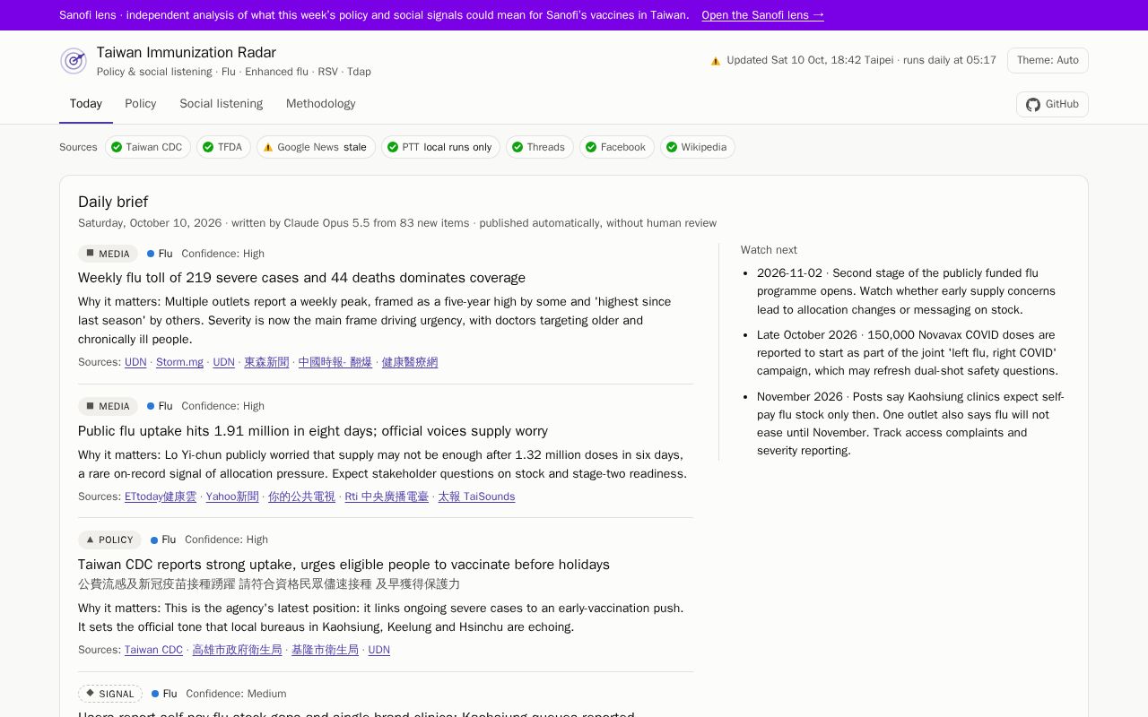Open the Yahoo新聞 source link
This screenshot has width=1148, height=717.
[x=232, y=497]
